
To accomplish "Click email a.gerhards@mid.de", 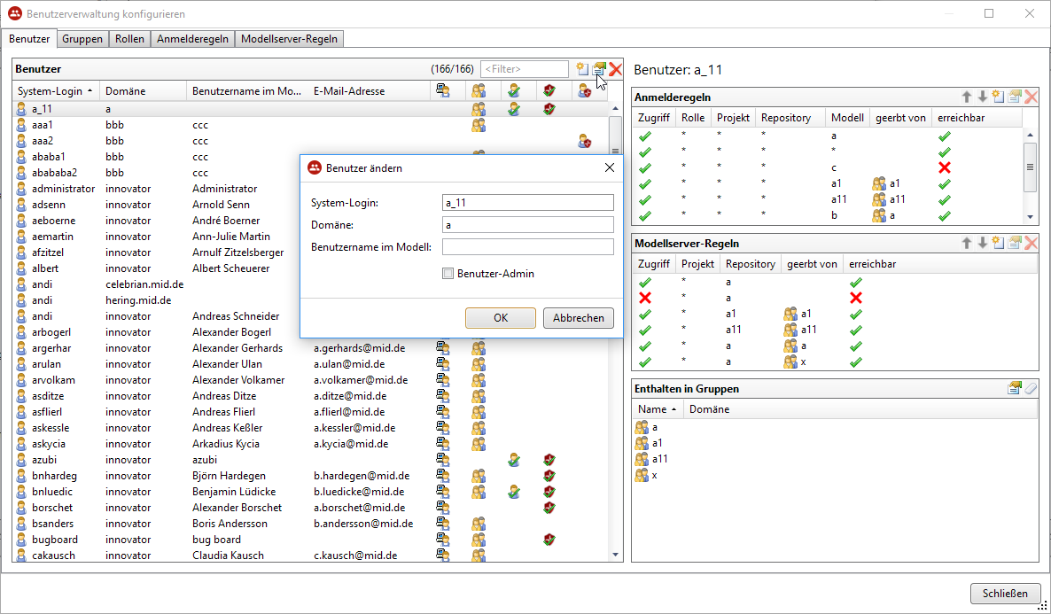I will [x=359, y=348].
